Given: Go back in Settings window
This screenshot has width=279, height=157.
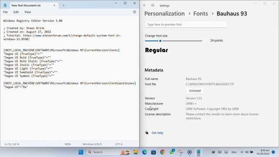Looking at the screenshot, I should pyautogui.click(x=144, y=5).
